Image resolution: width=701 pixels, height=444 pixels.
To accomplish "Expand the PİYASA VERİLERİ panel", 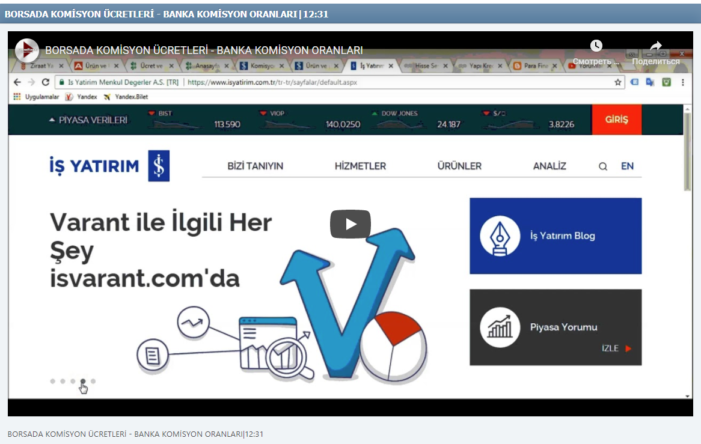I will (88, 120).
